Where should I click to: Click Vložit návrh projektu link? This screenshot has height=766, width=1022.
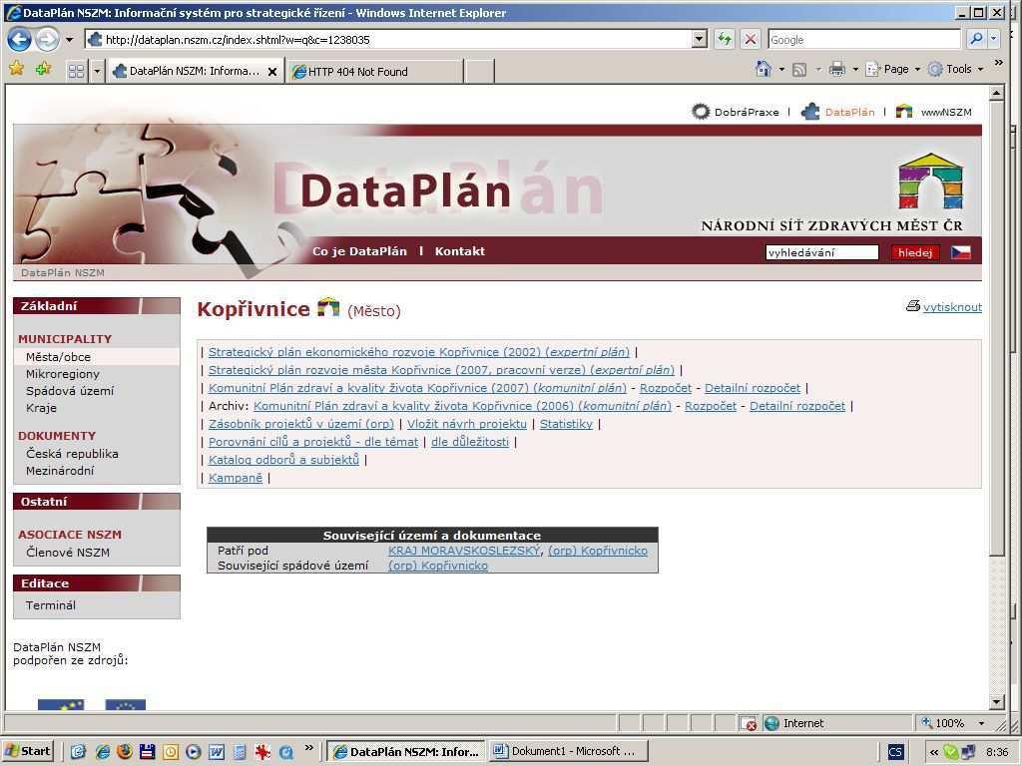tap(467, 424)
